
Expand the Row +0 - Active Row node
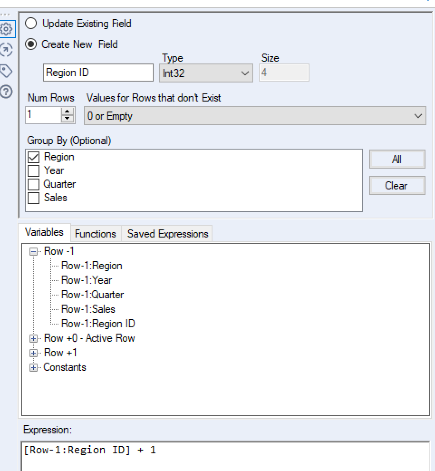click(x=34, y=339)
